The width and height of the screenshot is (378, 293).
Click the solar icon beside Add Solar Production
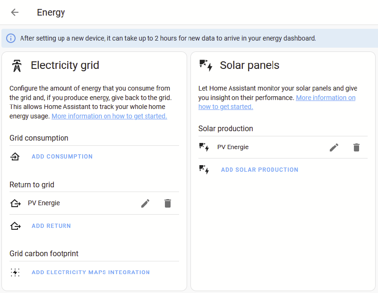204,170
